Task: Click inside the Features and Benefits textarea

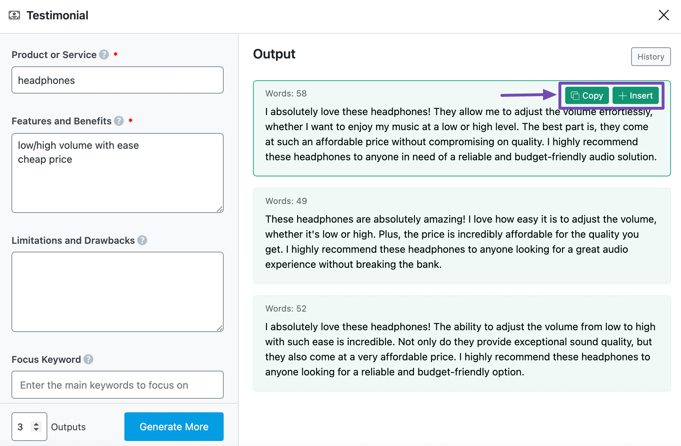Action: [x=117, y=172]
